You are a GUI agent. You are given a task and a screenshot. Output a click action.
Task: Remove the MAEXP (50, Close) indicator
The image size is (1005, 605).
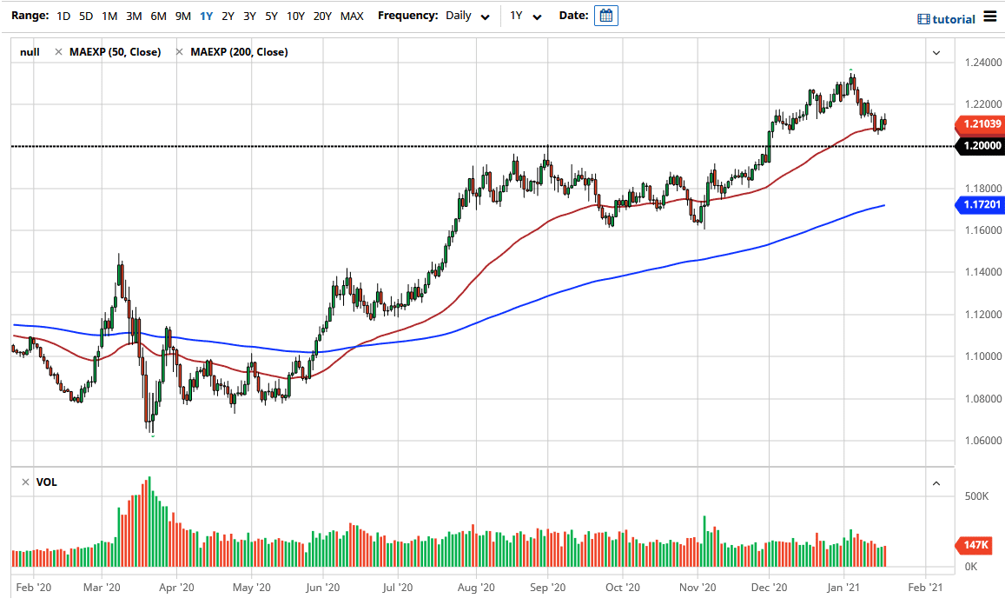(57, 51)
